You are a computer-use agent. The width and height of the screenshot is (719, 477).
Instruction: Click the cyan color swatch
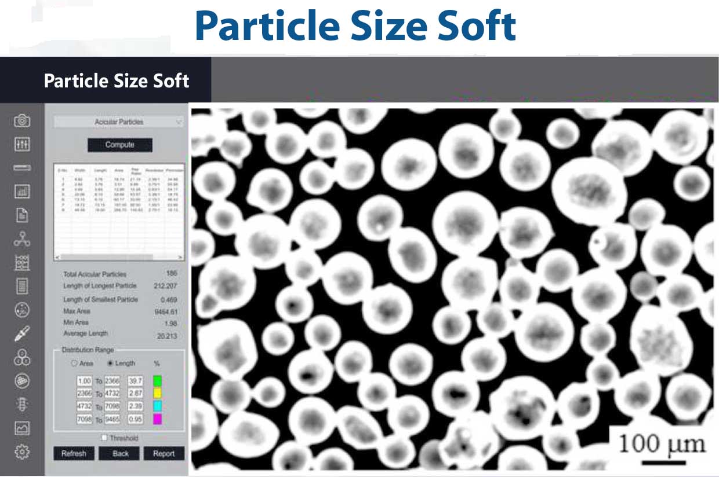(157, 406)
